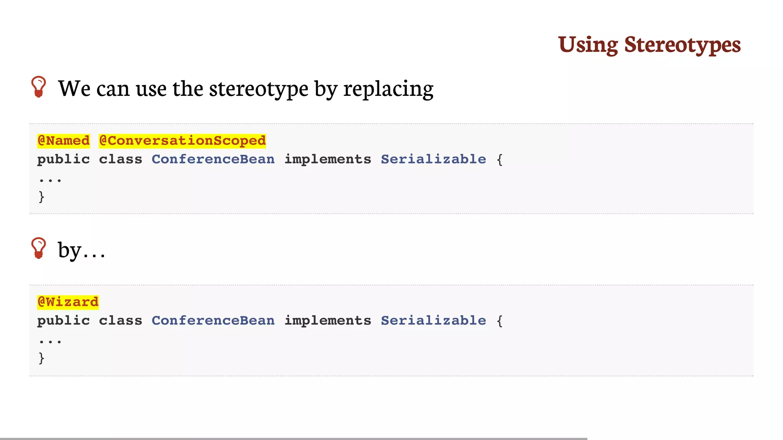Click Serializable in the first code block

tap(434, 159)
